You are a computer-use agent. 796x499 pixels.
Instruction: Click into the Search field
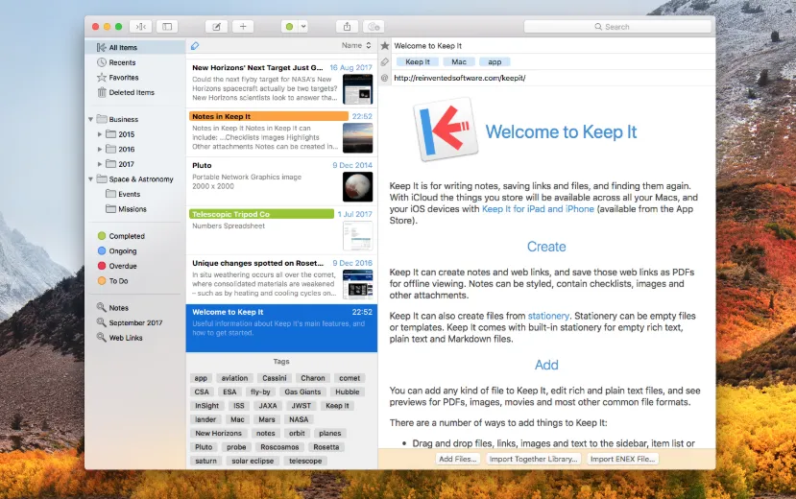pos(617,26)
